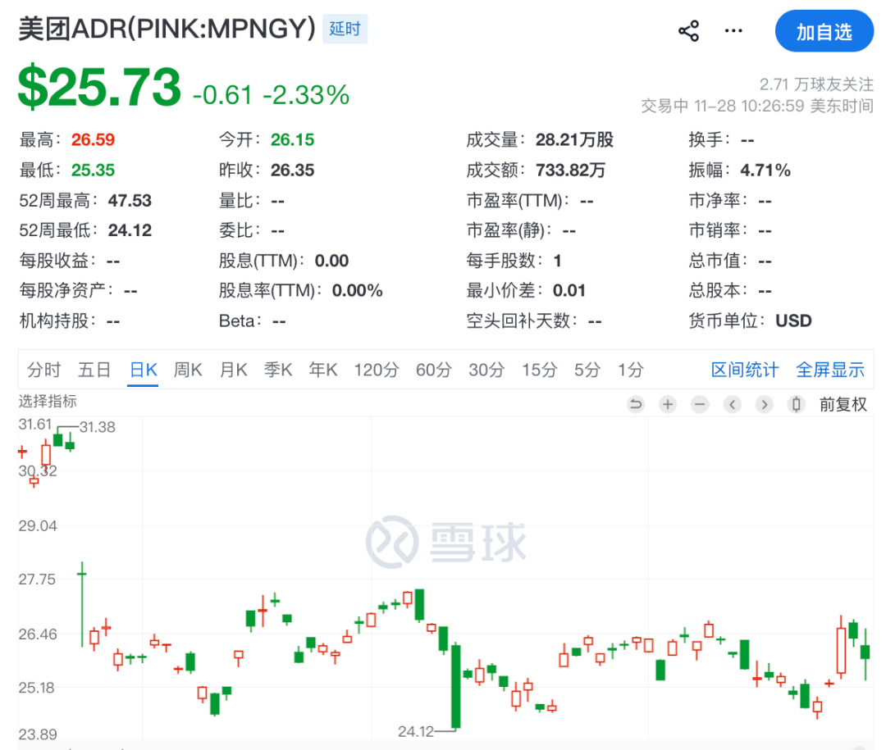Image resolution: width=886 pixels, height=750 pixels.
Task: Zoom out chart with minus icon
Action: (x=700, y=404)
